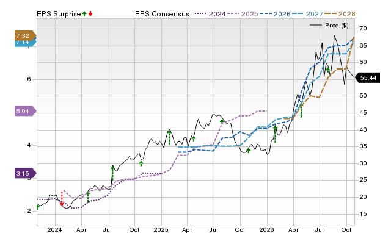Click the brown 7.32 value tag
The width and height of the screenshot is (391, 233).
pyautogui.click(x=26, y=35)
